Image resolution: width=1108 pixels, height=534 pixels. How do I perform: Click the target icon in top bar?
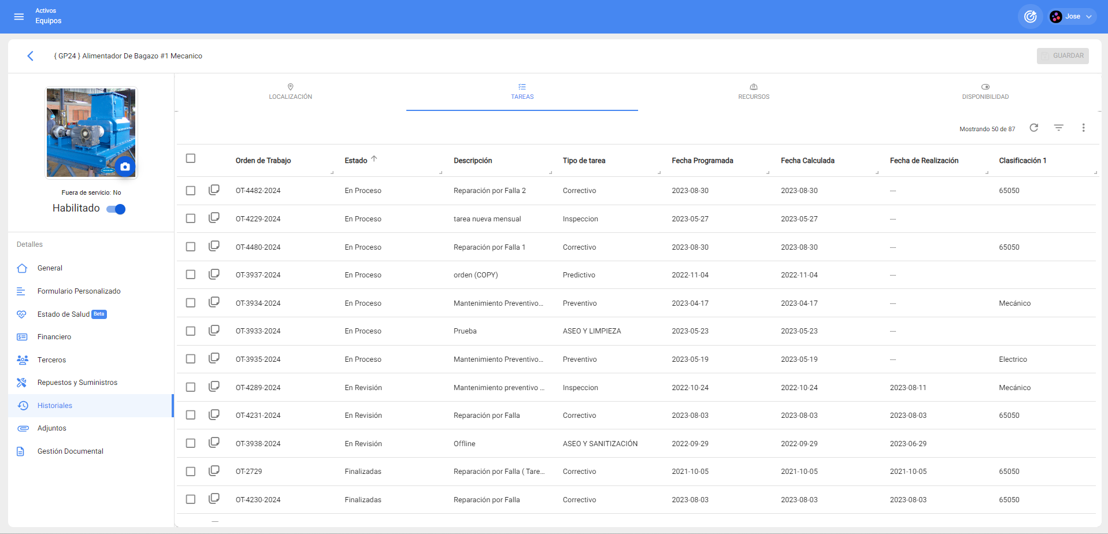tap(1030, 17)
